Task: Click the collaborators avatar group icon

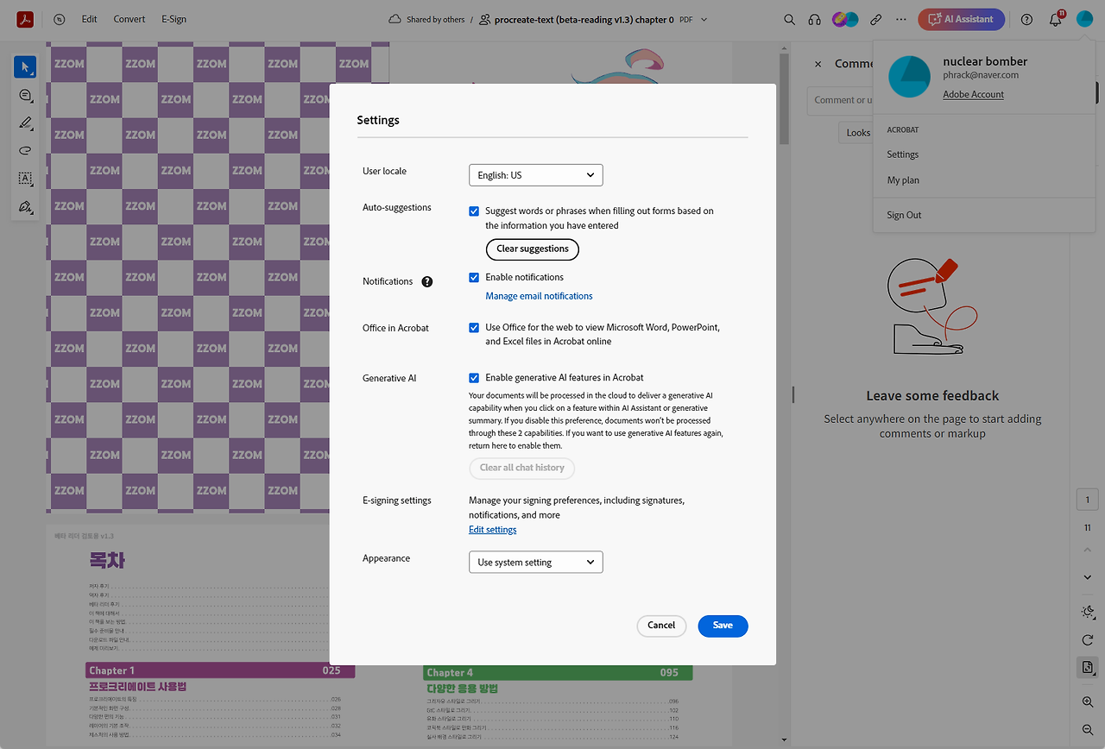Action: 845,19
